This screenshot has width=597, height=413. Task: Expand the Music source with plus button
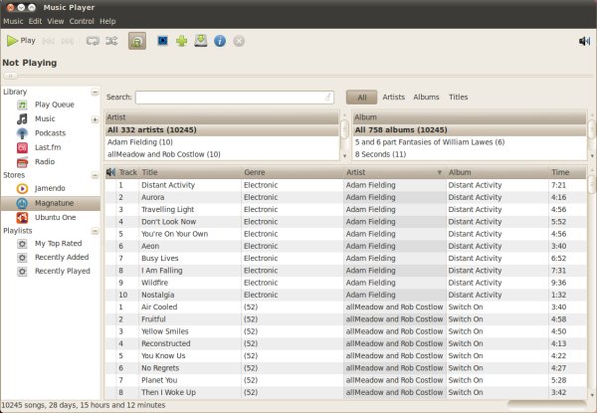pyautogui.click(x=96, y=119)
